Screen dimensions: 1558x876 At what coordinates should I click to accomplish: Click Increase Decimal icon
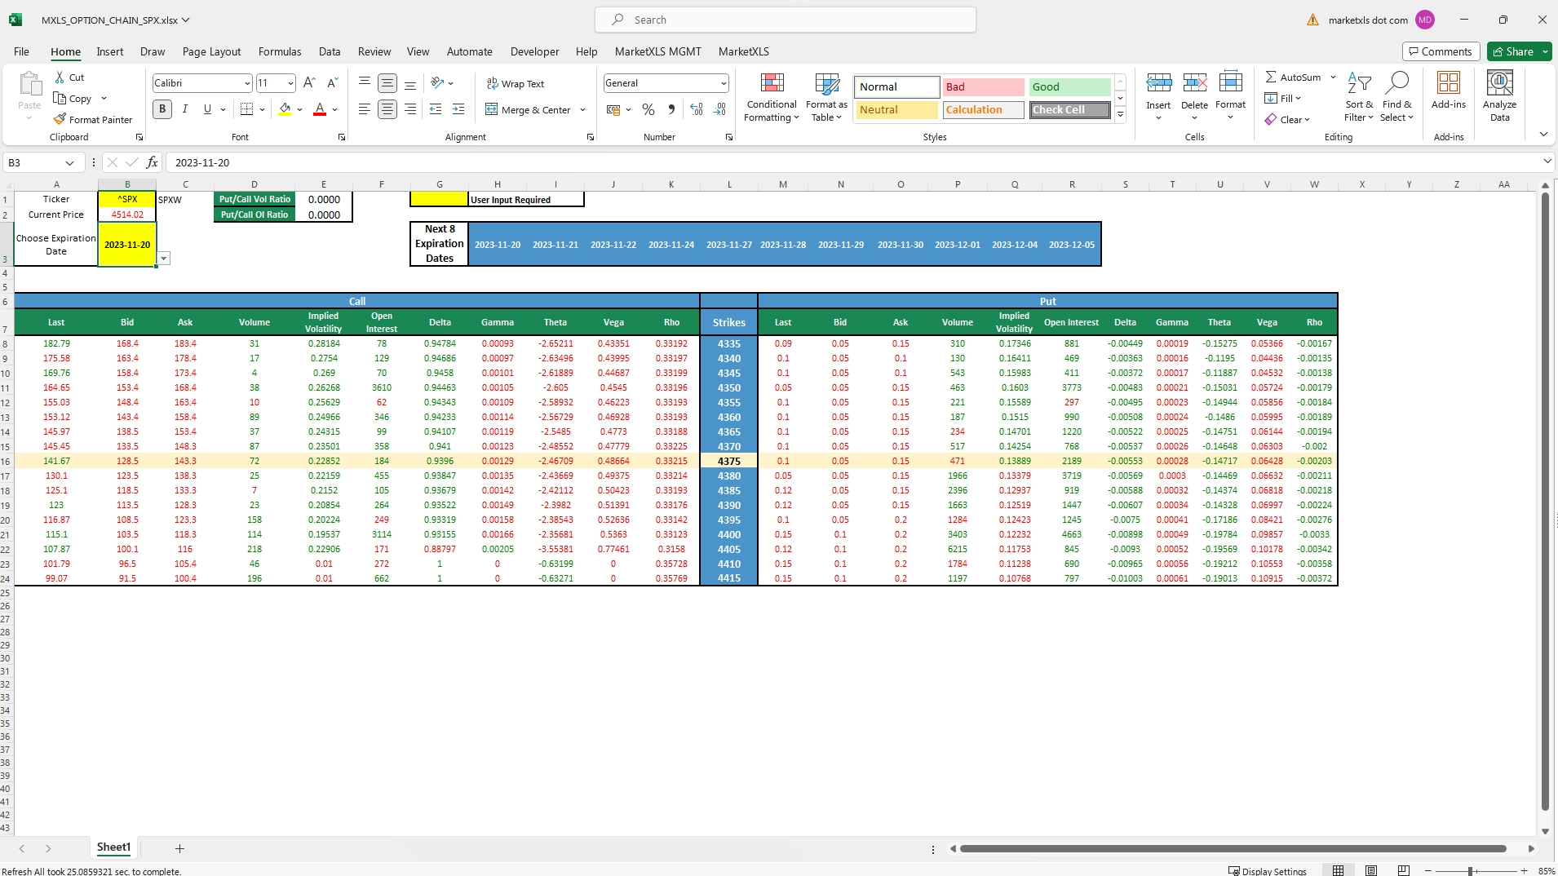point(697,108)
